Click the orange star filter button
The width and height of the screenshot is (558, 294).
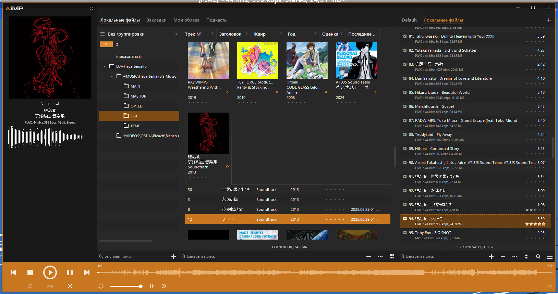[x=106, y=44]
